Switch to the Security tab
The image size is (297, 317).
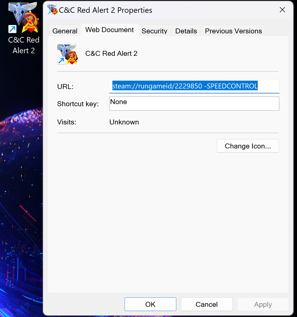click(154, 31)
